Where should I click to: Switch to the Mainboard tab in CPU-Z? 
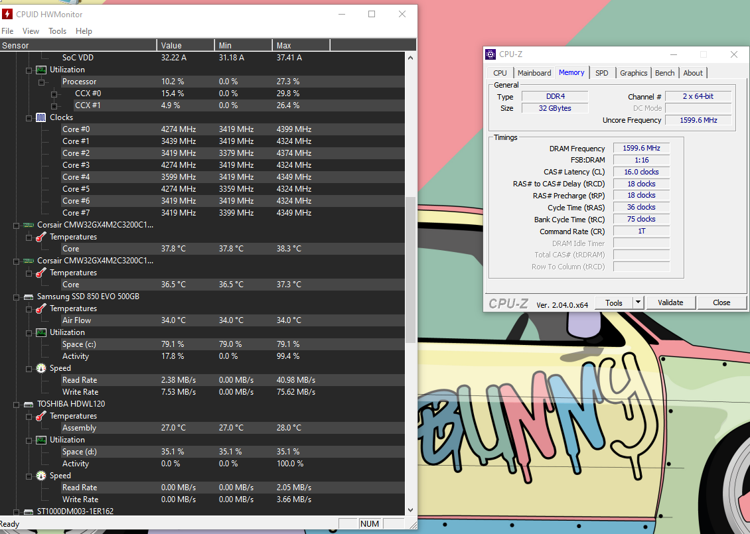534,73
